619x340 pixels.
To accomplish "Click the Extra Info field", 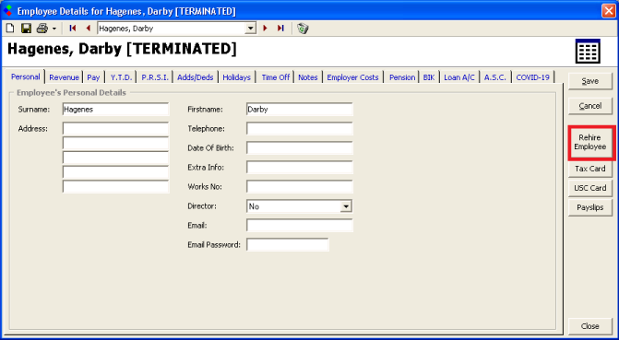I will [299, 168].
